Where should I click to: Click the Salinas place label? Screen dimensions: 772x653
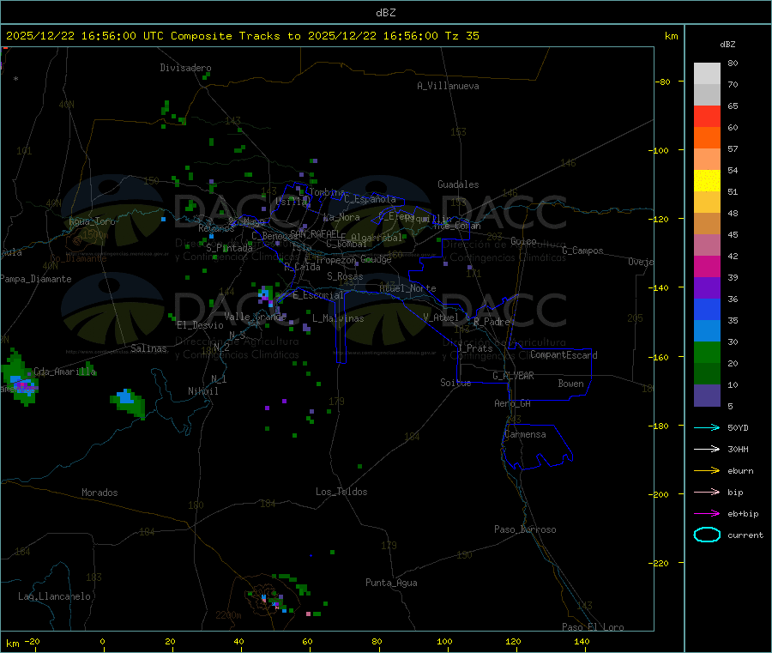pos(148,348)
